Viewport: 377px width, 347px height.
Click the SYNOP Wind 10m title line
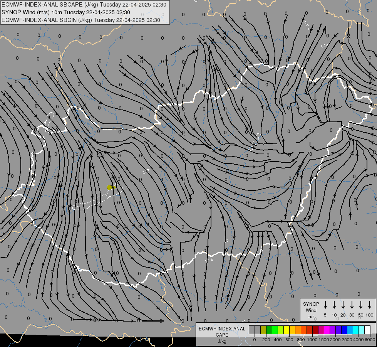click(x=66, y=12)
